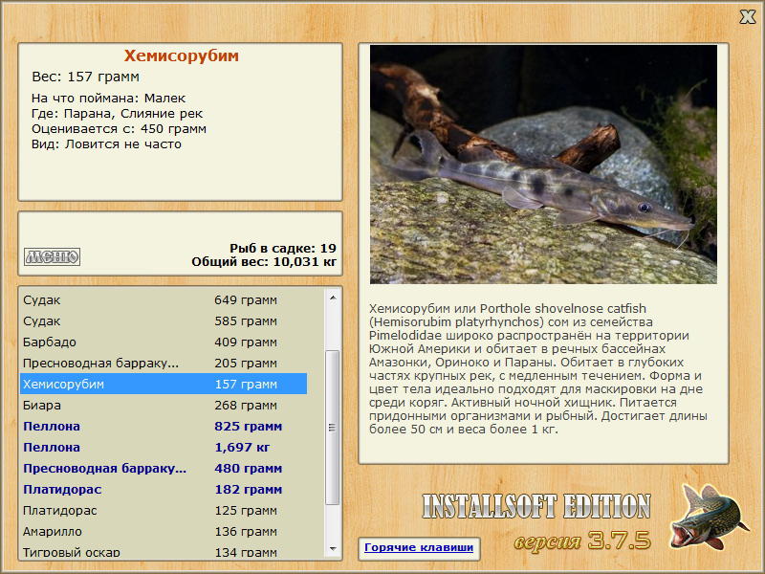
Task: Select bold Платидорас 182 грамм entry
Action: pyautogui.click(x=164, y=489)
